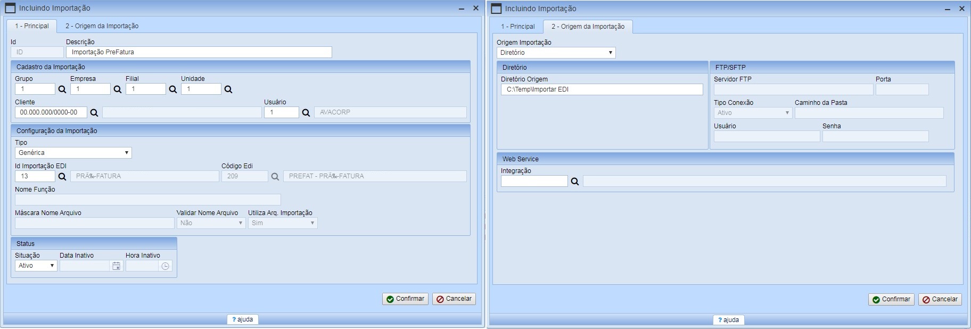The image size is (971, 329).
Task: Switch to 2 - Origem da Importação tab in left window
Action: coord(102,26)
